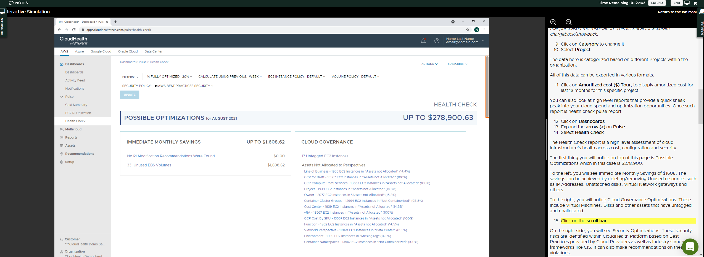Collapse the Pulse section arrow
This screenshot has width=704, height=257.
click(x=62, y=97)
